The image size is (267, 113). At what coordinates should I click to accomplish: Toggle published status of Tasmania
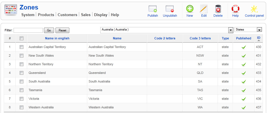click(244, 90)
